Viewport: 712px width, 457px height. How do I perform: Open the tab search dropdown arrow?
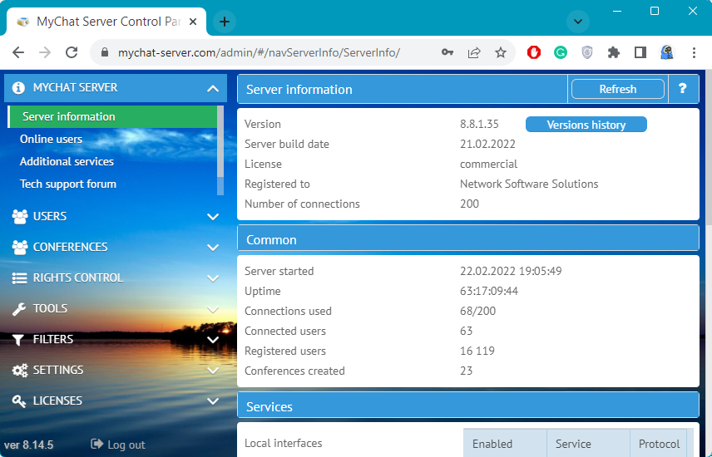[578, 22]
